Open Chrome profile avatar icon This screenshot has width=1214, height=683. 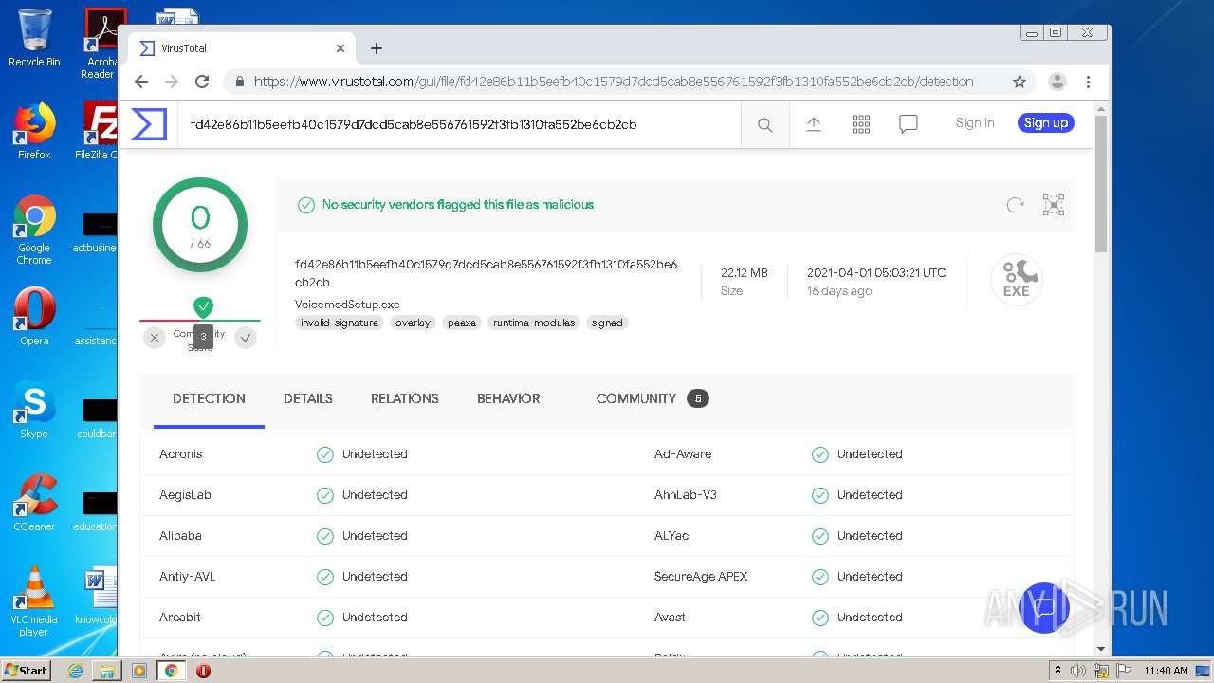1058,82
